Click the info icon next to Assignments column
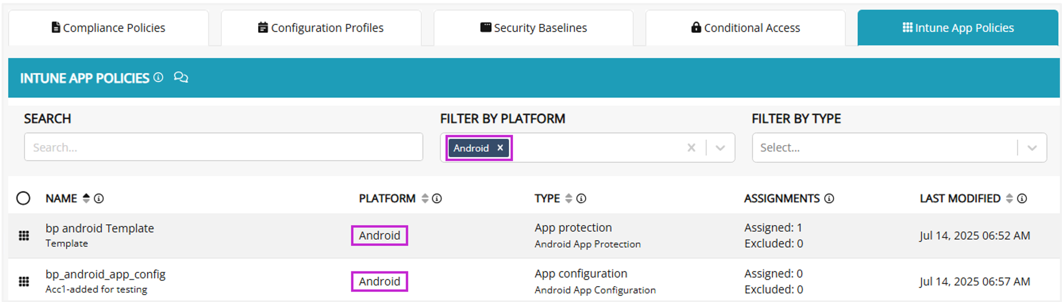 click(829, 199)
